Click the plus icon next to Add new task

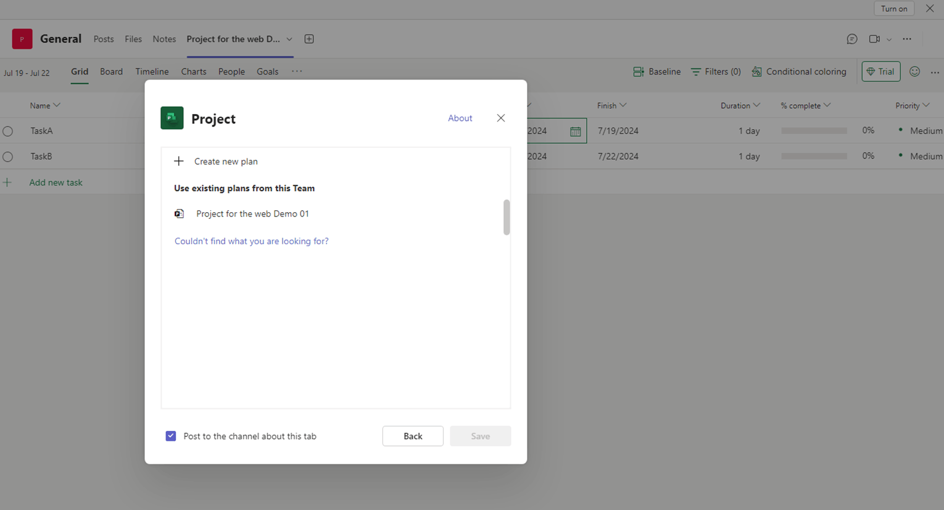(7, 183)
